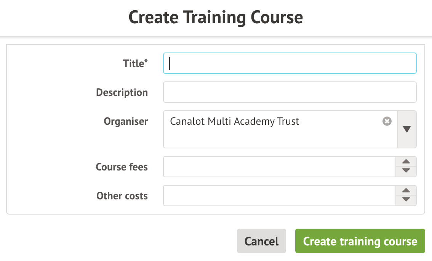Click into the Description input box

tap(290, 92)
